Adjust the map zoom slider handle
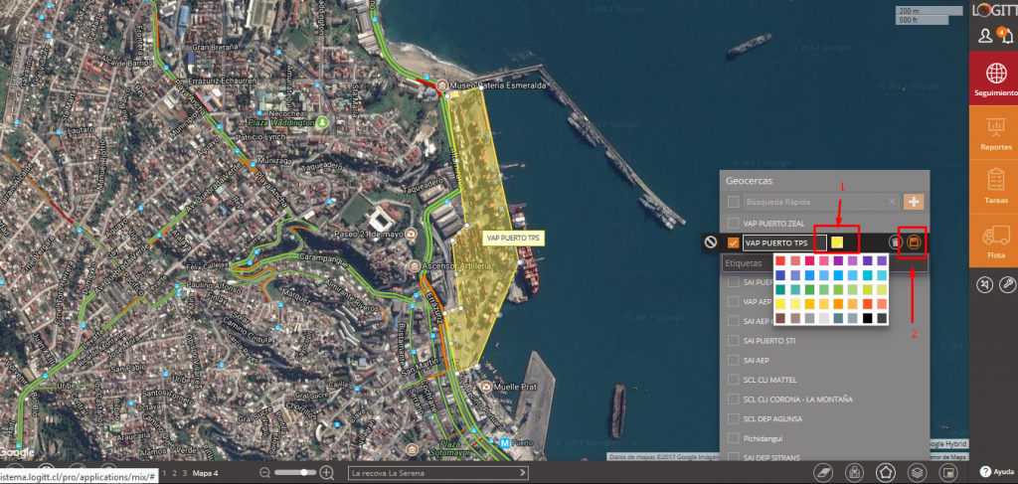This screenshot has width=1018, height=484. [304, 472]
